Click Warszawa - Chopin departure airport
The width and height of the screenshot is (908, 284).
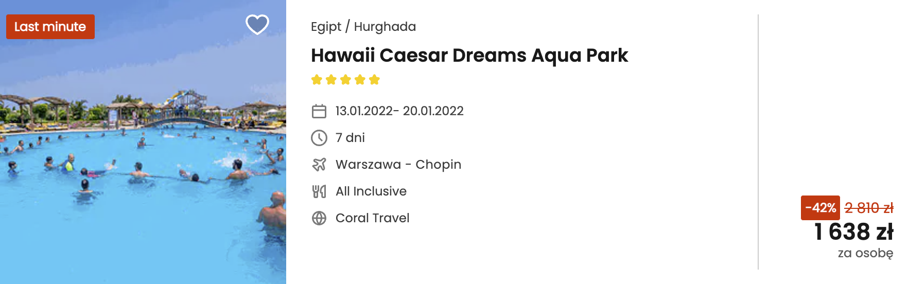tap(398, 165)
